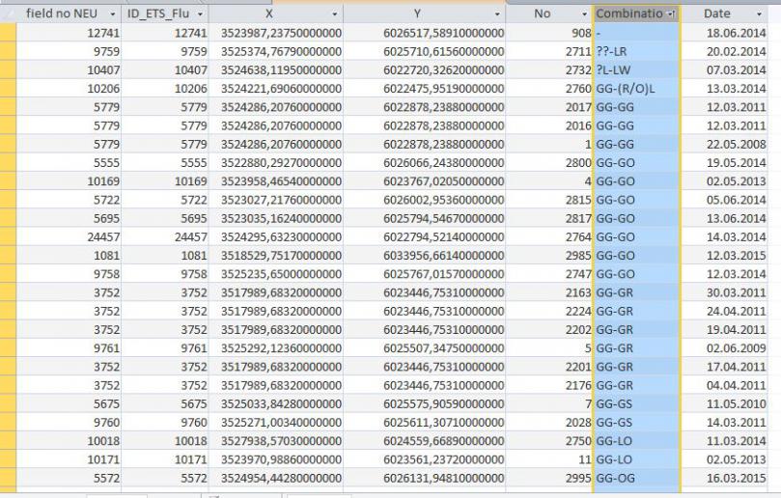Click the No cell "2163"
Screen dimensions: 781x498
pyautogui.click(x=549, y=292)
